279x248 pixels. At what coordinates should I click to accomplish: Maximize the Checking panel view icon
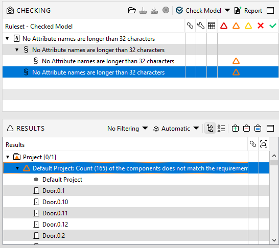point(270,11)
